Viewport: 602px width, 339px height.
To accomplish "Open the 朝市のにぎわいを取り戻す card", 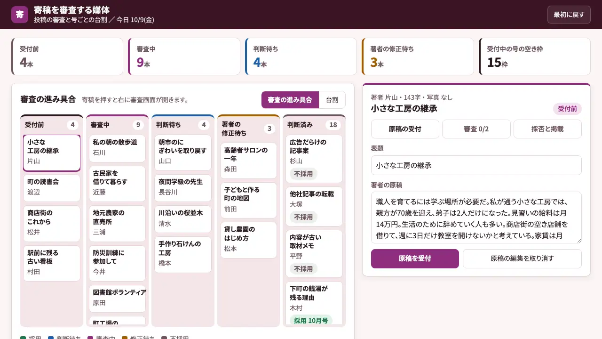I will click(183, 153).
